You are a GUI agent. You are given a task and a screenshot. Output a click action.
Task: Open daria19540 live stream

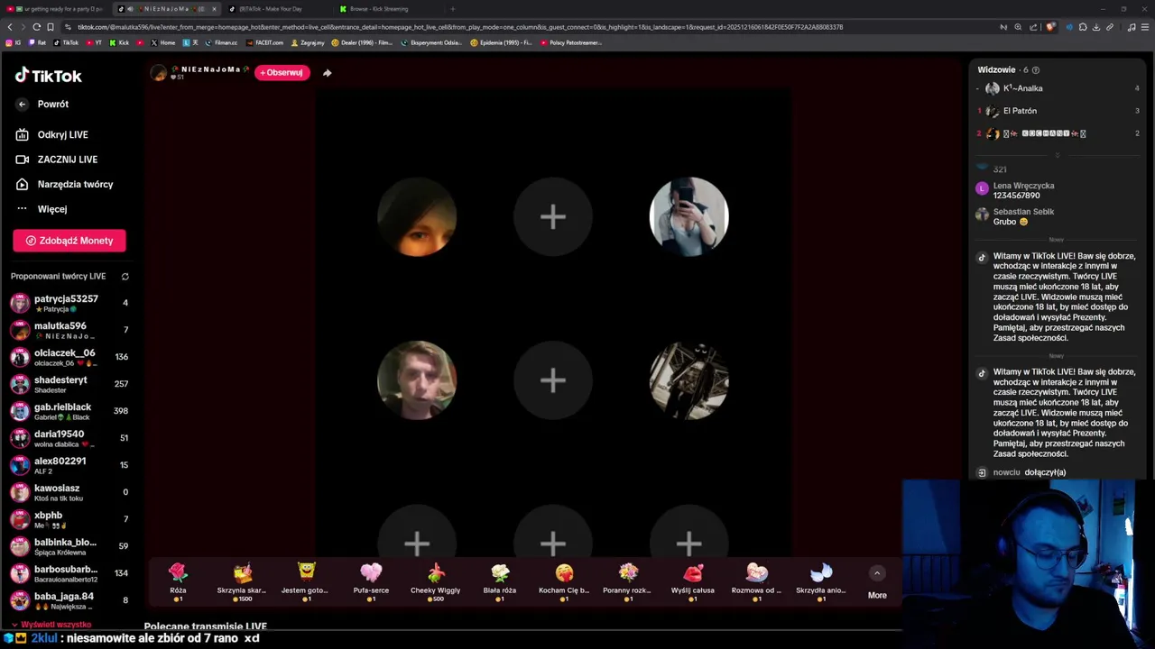click(x=69, y=438)
